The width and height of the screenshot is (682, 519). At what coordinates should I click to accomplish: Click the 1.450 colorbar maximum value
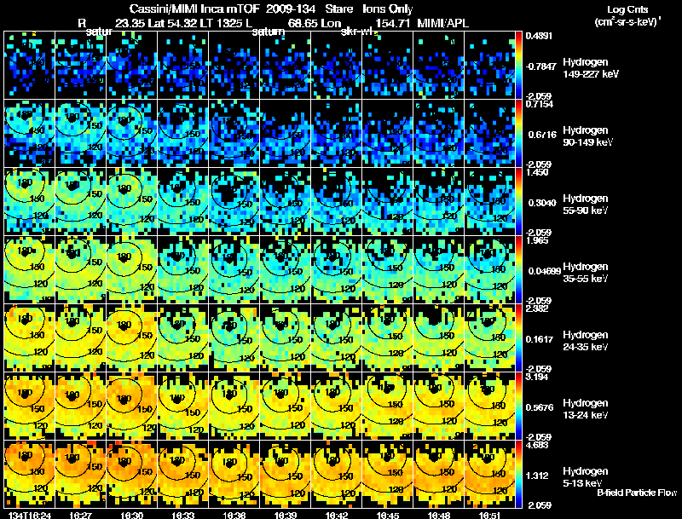coord(537,172)
